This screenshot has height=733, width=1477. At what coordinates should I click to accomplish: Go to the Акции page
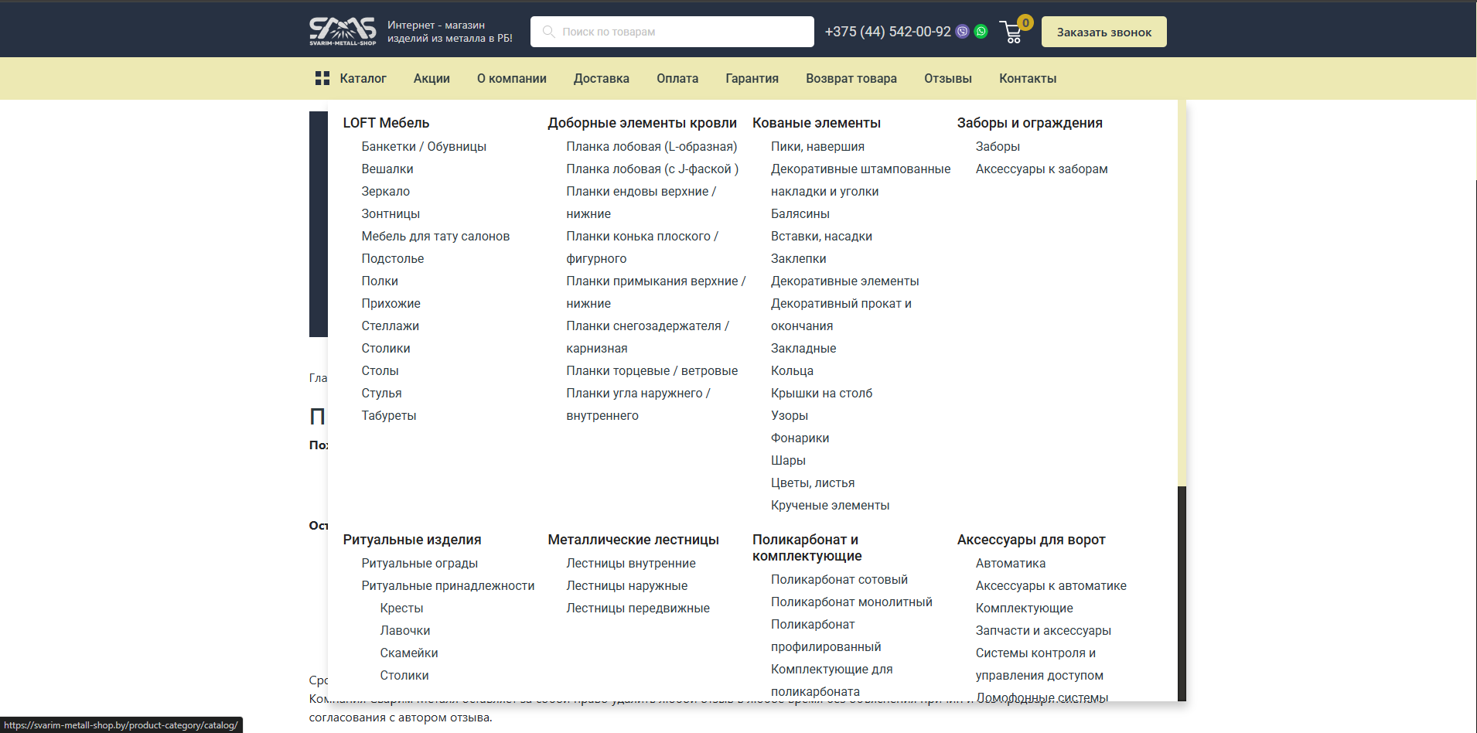tap(432, 78)
